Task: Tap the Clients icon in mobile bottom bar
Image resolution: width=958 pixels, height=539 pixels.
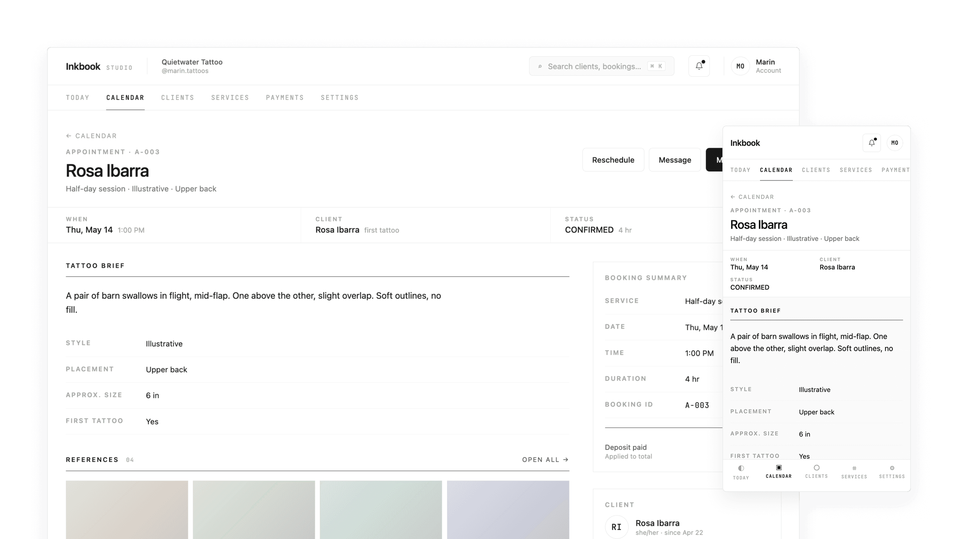Action: point(817,468)
